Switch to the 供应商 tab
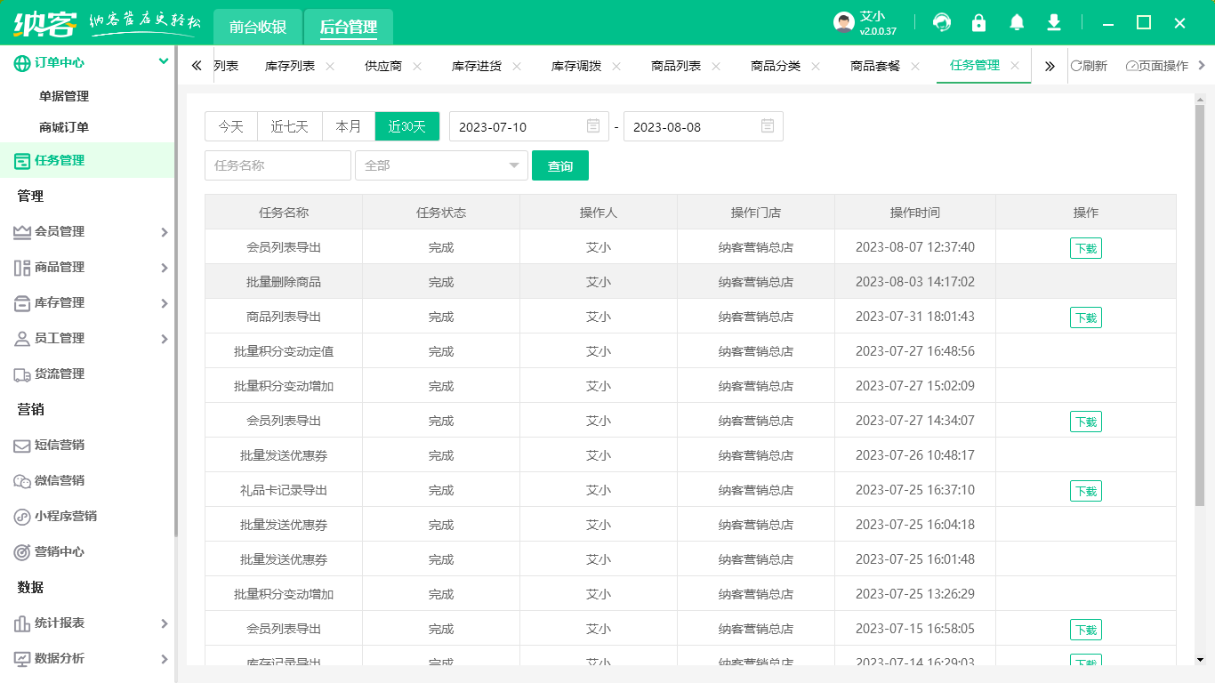This screenshot has height=683, width=1215. tap(383, 66)
